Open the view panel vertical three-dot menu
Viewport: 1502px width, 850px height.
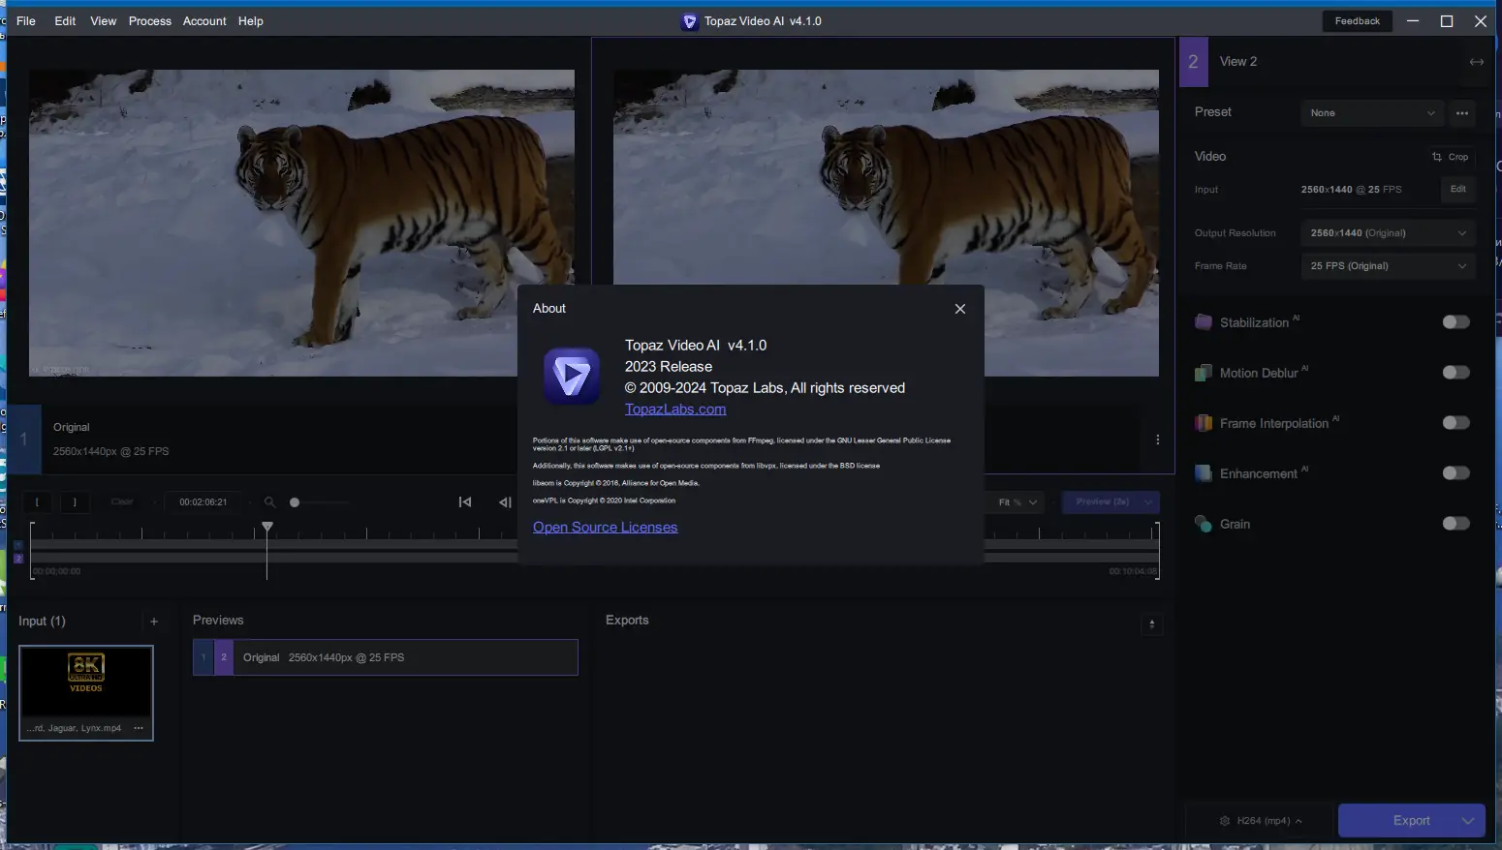tap(1158, 440)
